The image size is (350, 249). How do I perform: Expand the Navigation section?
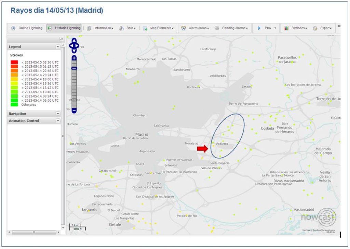coord(58,114)
